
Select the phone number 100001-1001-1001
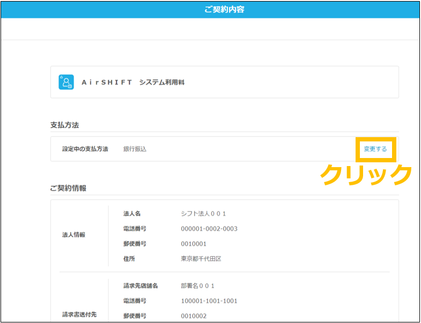coord(209,301)
